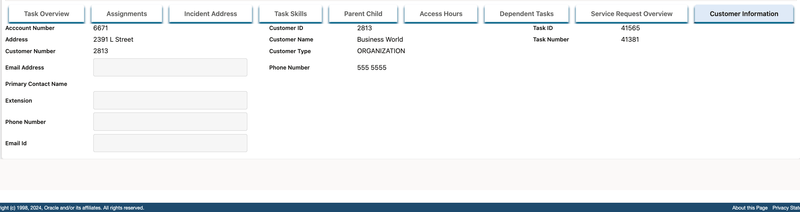Open Service Request Overview tab

coord(632,14)
